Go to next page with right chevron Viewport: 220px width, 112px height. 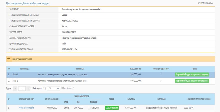(28, 88)
